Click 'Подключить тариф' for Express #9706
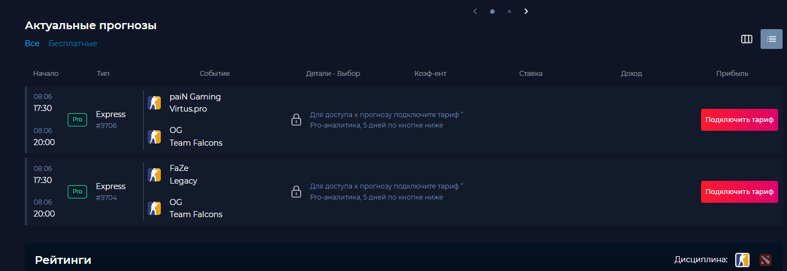 pos(740,120)
